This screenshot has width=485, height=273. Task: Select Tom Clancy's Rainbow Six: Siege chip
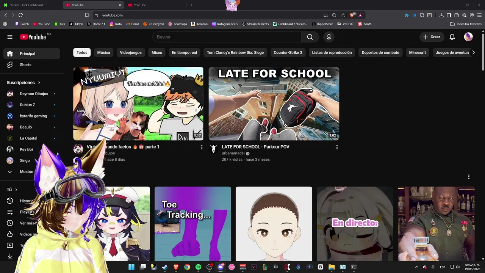[x=235, y=52]
